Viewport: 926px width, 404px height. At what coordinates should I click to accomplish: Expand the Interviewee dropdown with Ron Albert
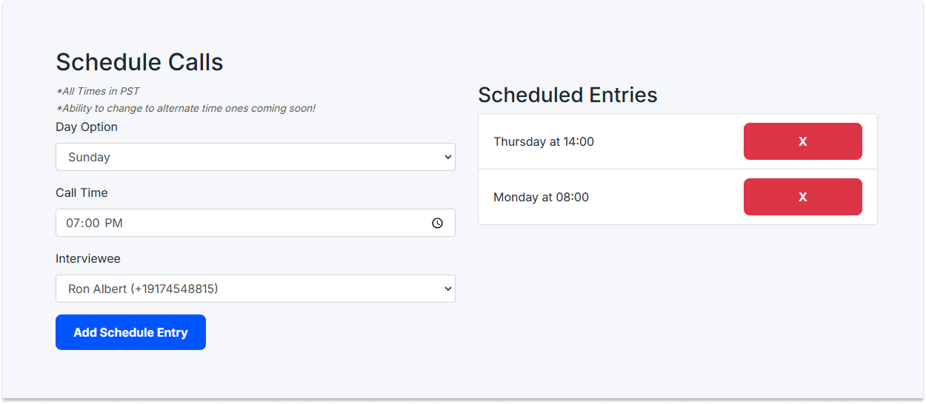click(x=255, y=289)
